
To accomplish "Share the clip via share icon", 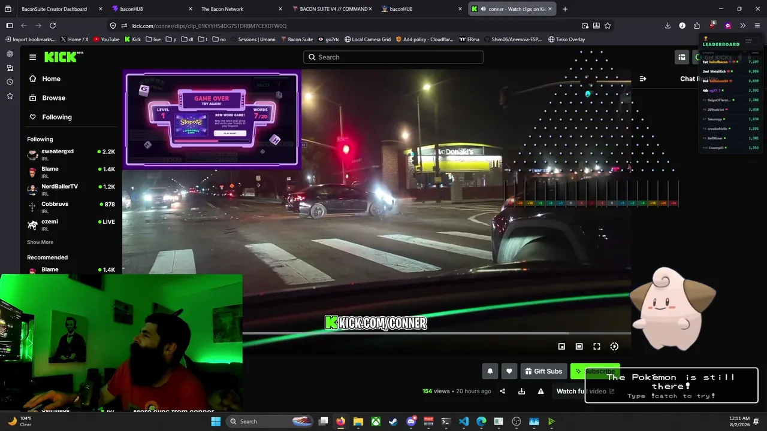I will 503,391.
